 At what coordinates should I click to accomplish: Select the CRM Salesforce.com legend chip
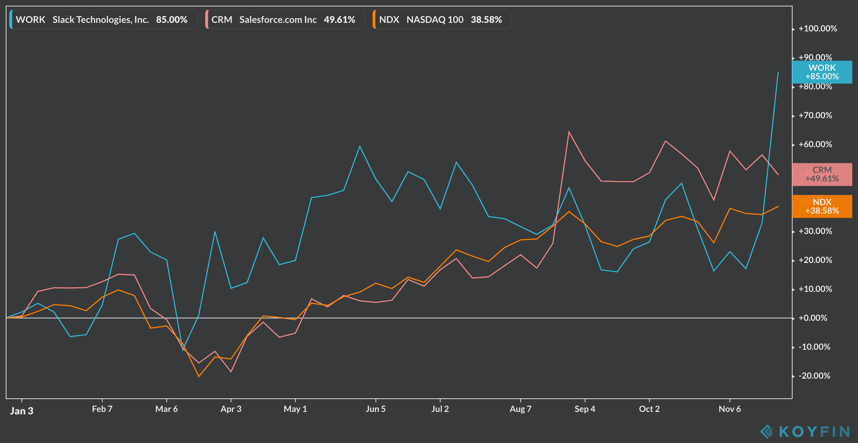click(x=285, y=20)
